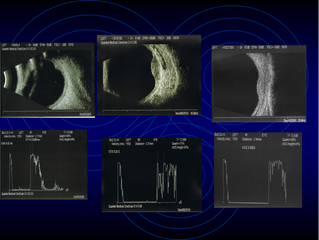Screen dimensions: 319x240
Task: Click the '<7976T8E' ID text
Action: [117, 38]
